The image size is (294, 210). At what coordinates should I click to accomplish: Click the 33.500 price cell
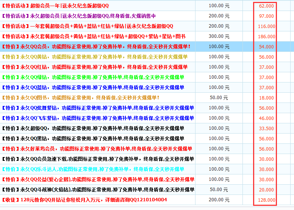tap(266, 128)
